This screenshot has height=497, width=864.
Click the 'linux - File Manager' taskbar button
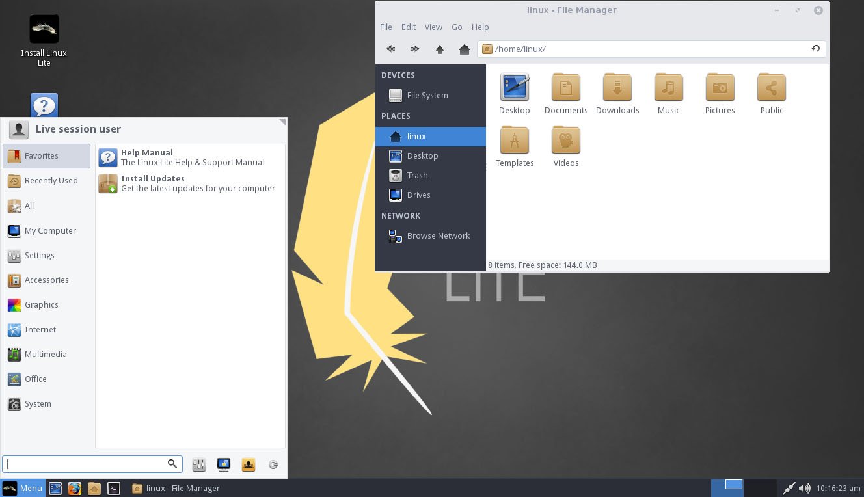(176, 488)
